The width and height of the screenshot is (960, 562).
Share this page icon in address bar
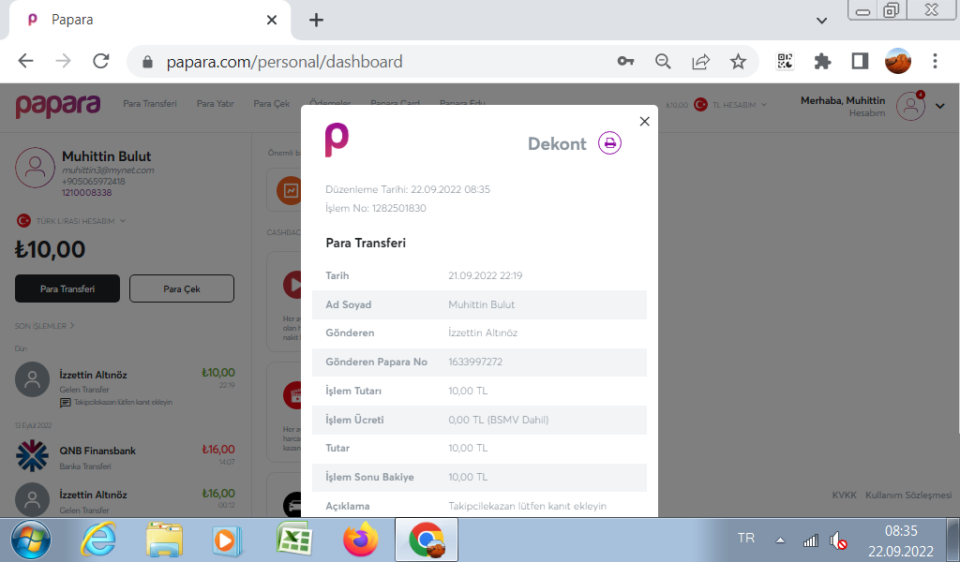coord(700,61)
